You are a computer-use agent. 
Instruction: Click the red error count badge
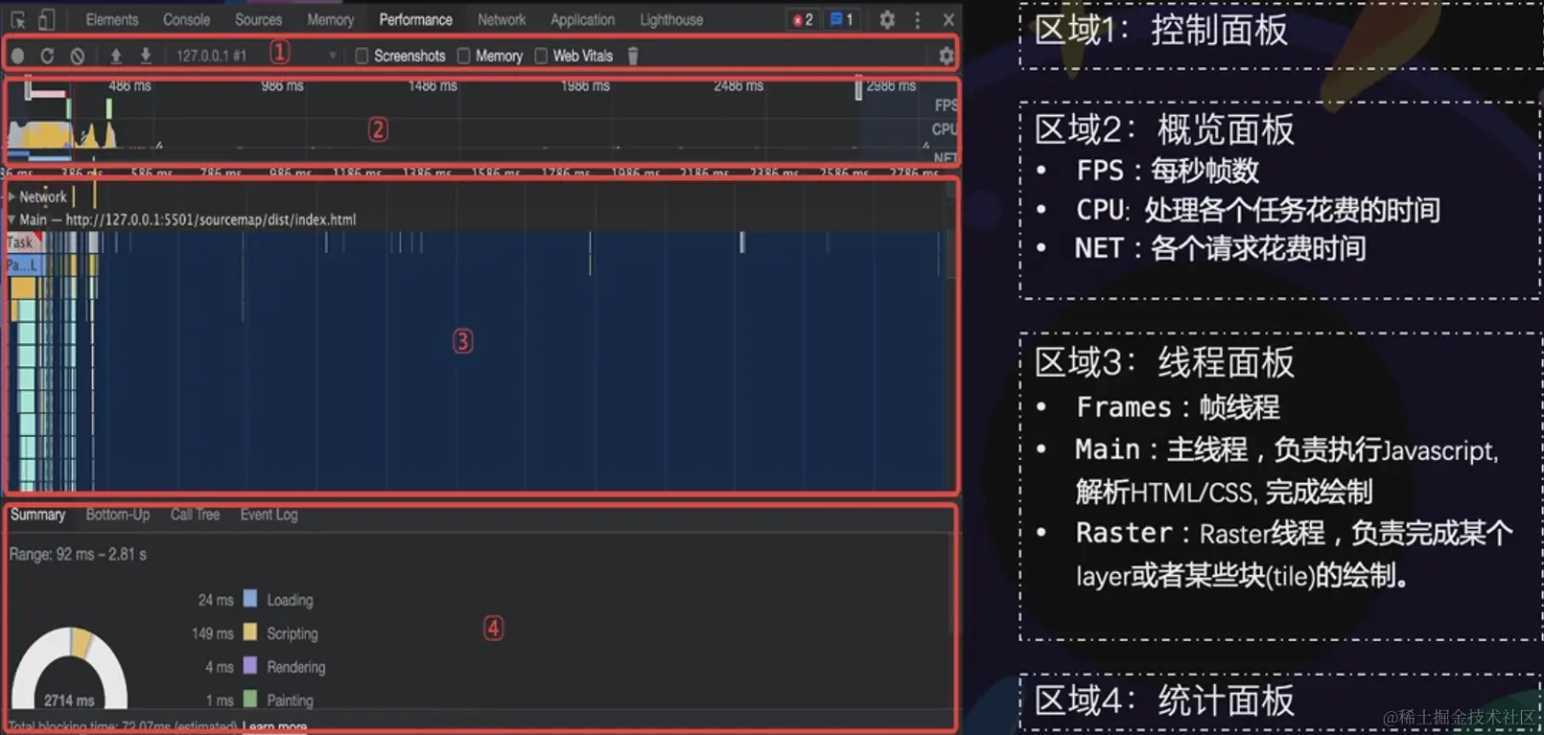[803, 19]
